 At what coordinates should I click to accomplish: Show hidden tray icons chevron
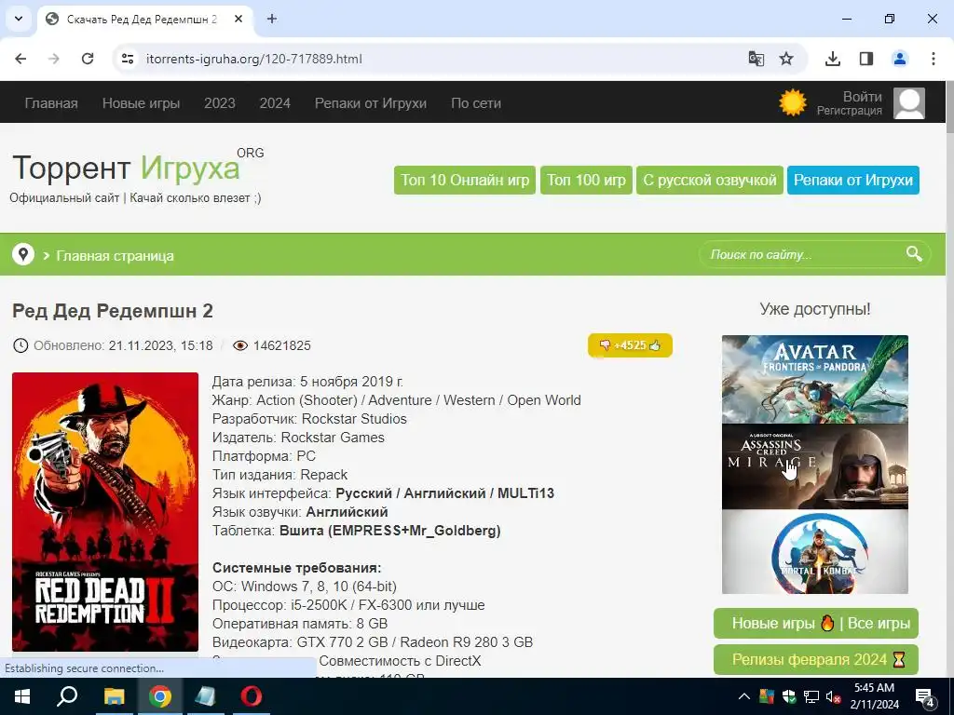(x=744, y=696)
